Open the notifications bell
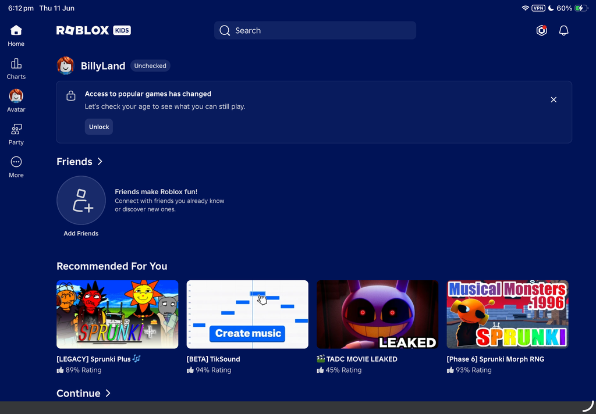This screenshot has width=596, height=414. point(563,30)
